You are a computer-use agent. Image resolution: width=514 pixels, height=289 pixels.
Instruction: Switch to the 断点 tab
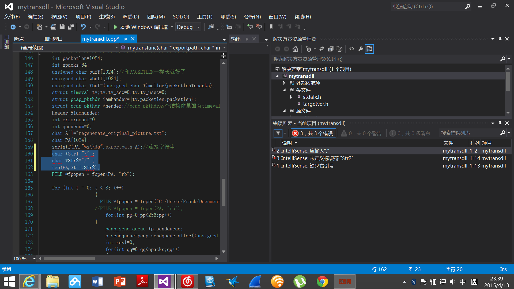coord(19,39)
